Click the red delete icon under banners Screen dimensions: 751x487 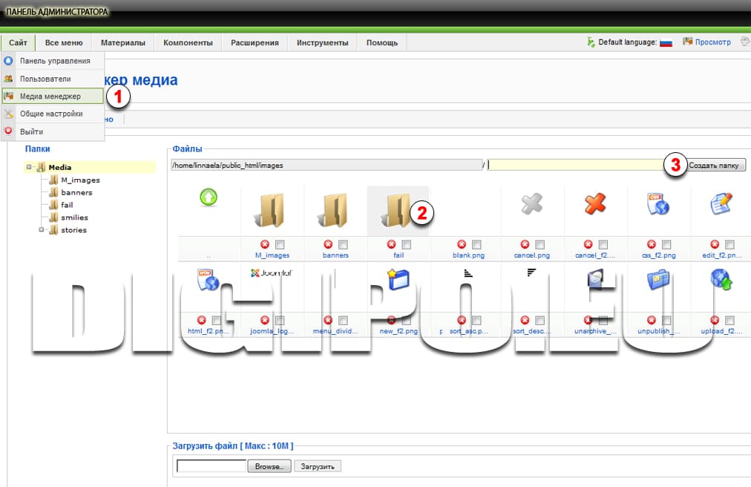328,244
